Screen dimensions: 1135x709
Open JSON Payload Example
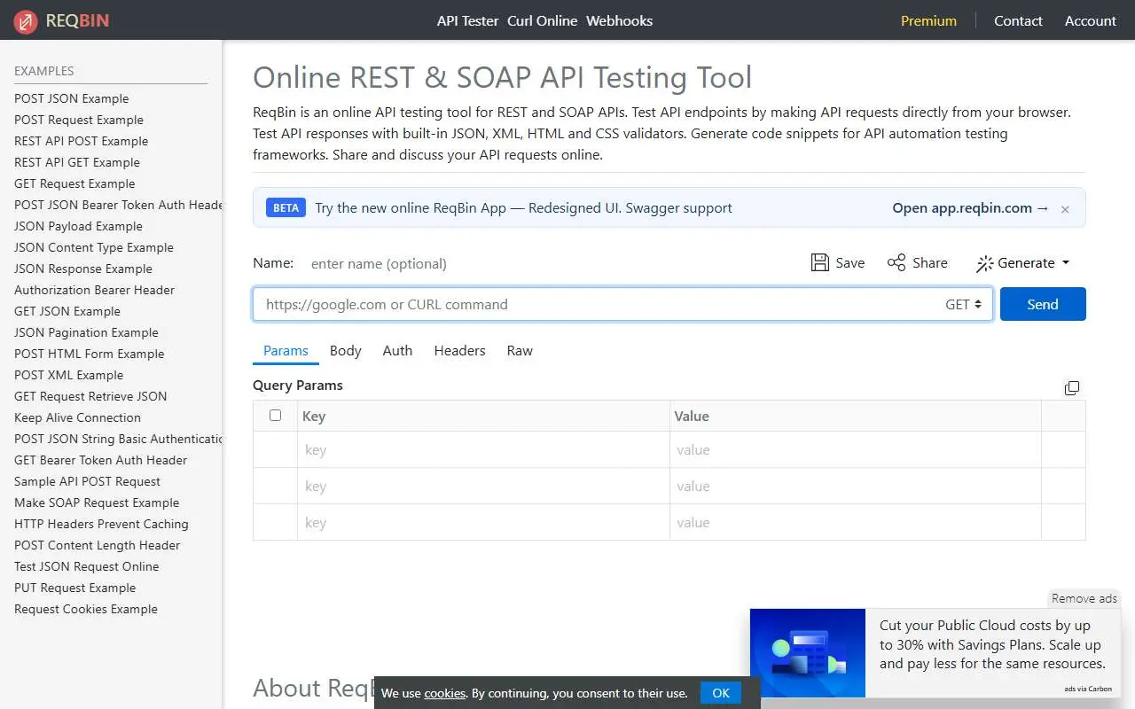[78, 226]
